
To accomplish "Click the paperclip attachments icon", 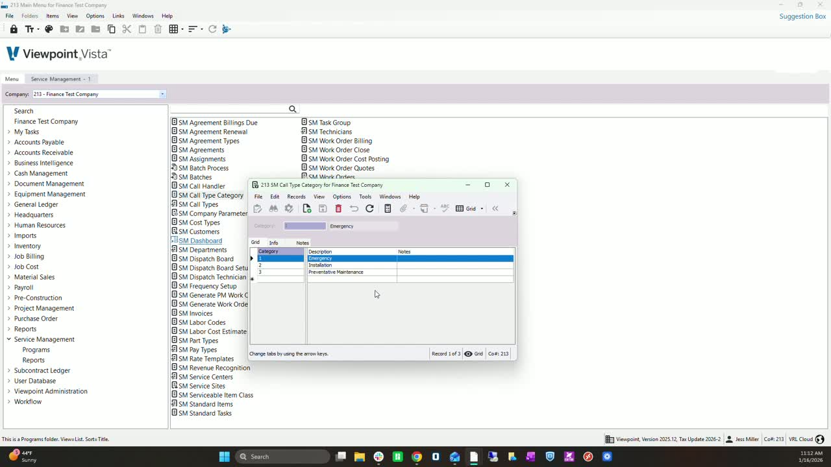I will [x=403, y=208].
